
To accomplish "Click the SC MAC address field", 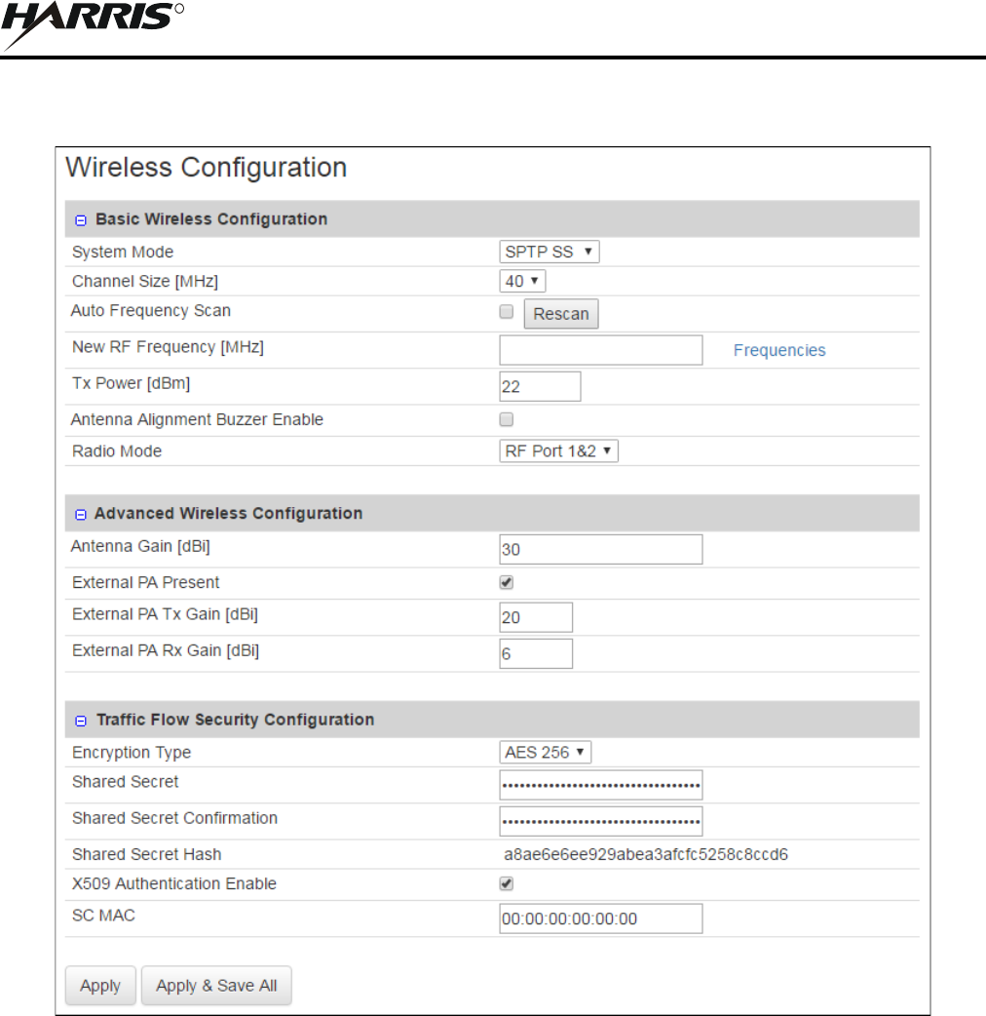I will [601, 918].
